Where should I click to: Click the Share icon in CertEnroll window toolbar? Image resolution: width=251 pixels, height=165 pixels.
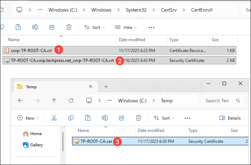(x=52, y=27)
